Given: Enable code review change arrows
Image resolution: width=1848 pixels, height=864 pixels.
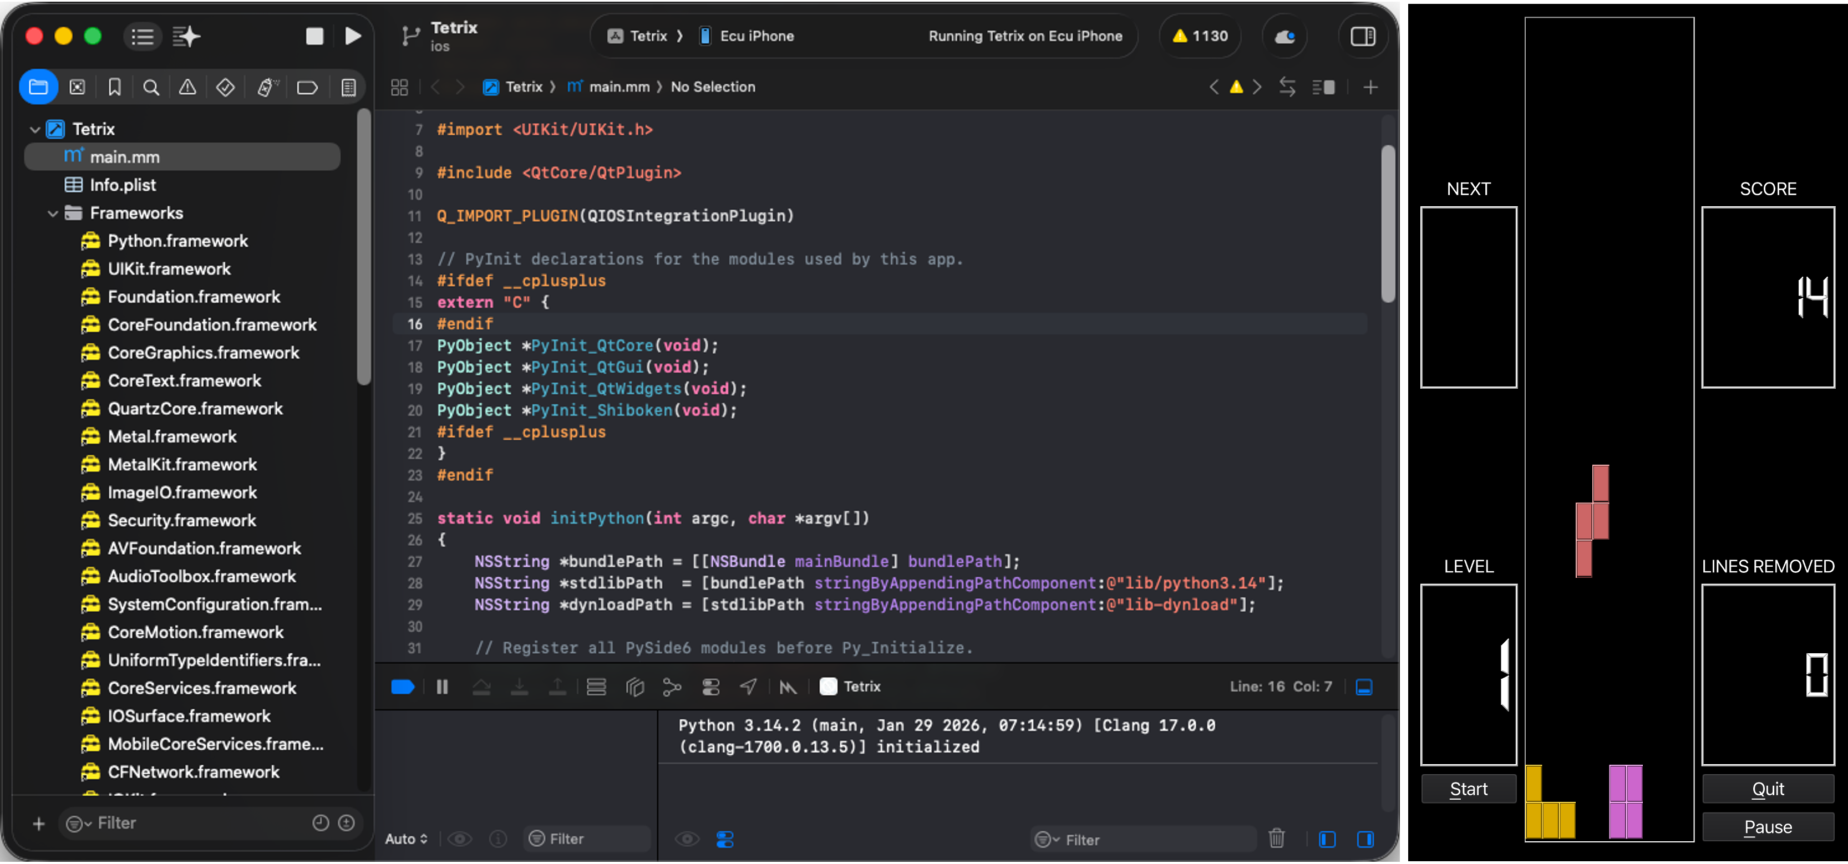Looking at the screenshot, I should pos(1287,88).
